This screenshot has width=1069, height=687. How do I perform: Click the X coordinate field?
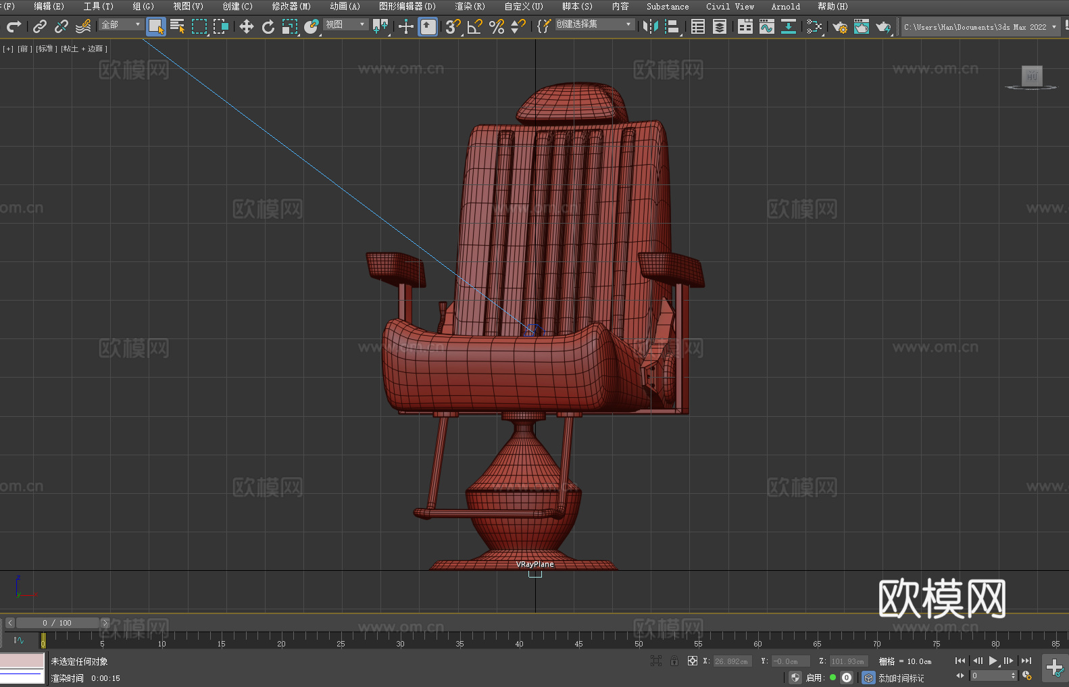(x=732, y=661)
